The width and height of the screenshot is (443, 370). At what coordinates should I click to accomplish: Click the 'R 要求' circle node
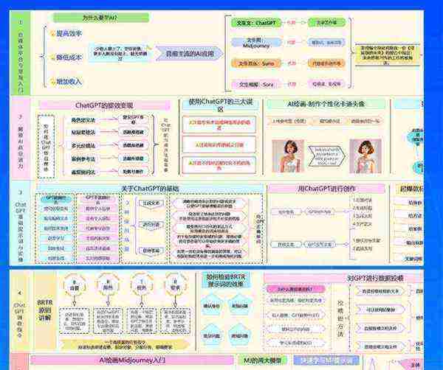tap(175, 285)
